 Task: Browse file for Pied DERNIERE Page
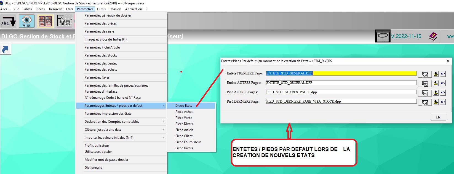436,102
